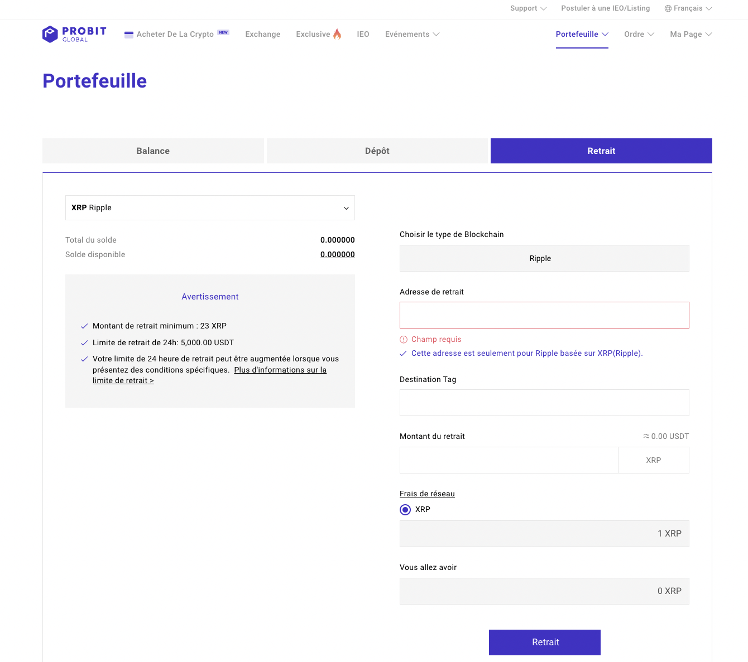Click the '0 XRP' Vous allez avoir value

click(669, 591)
